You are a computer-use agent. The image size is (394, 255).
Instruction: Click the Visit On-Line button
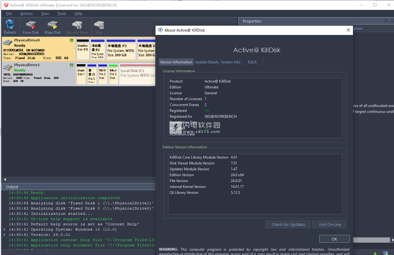pos(330,224)
